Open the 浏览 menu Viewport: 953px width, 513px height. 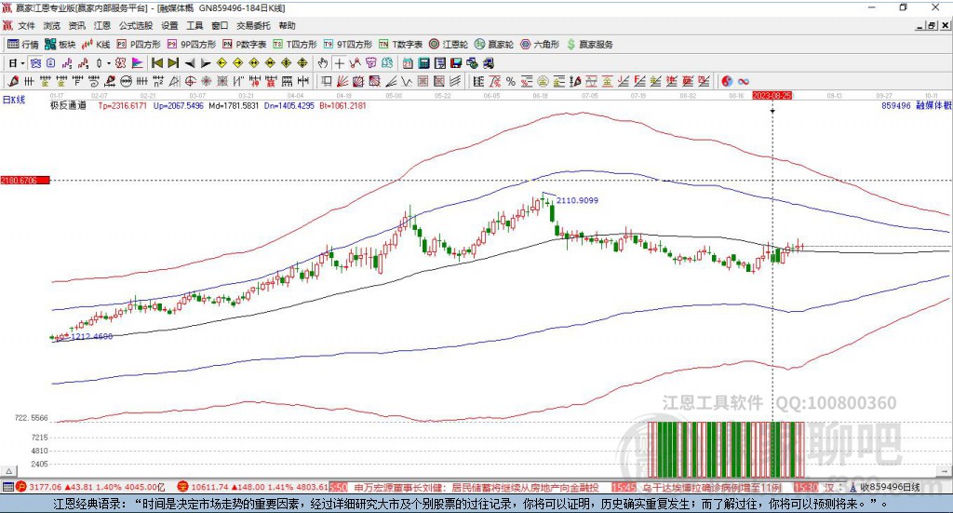coord(52,25)
